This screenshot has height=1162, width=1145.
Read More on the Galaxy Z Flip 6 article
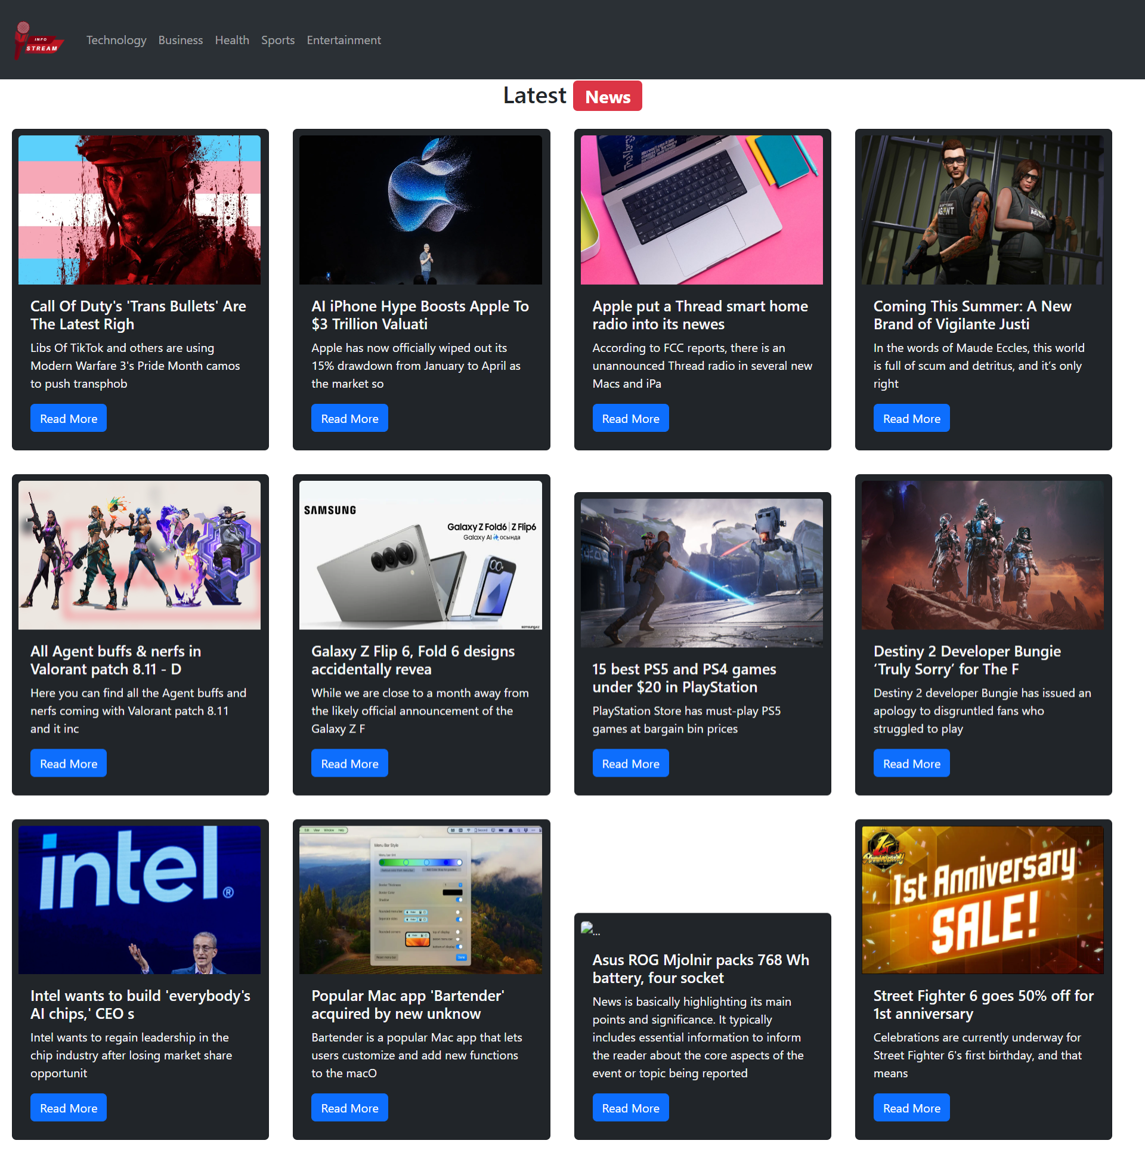349,764
